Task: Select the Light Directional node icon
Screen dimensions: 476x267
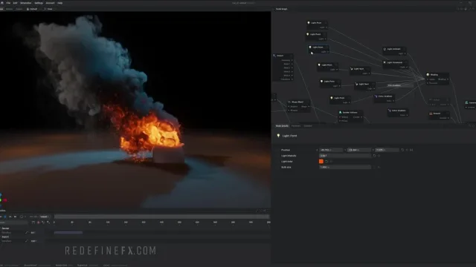Action: [x=385, y=62]
